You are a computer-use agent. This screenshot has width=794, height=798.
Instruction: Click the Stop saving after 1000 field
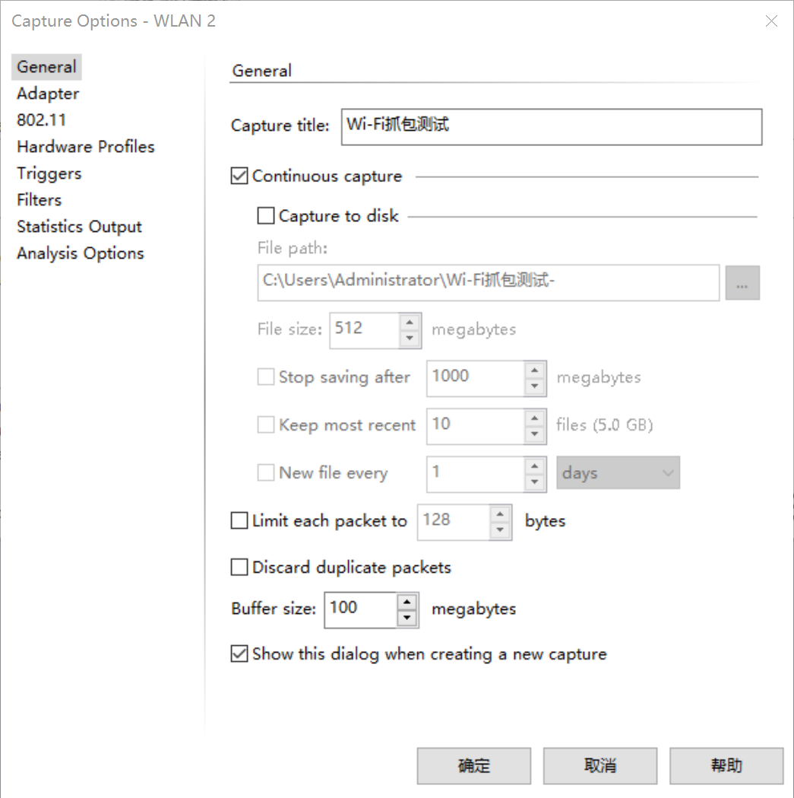point(476,378)
